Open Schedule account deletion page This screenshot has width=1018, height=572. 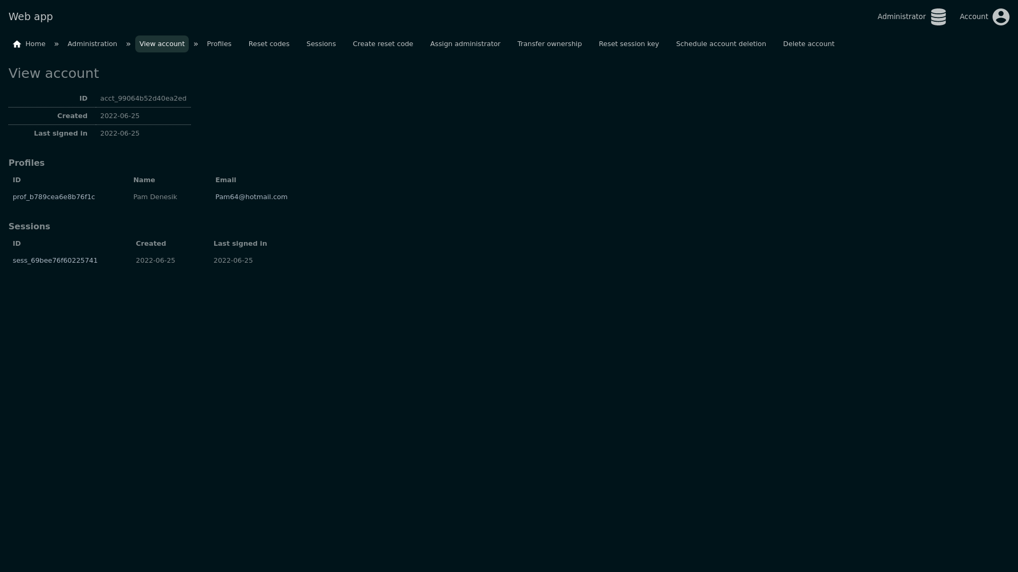point(721,44)
